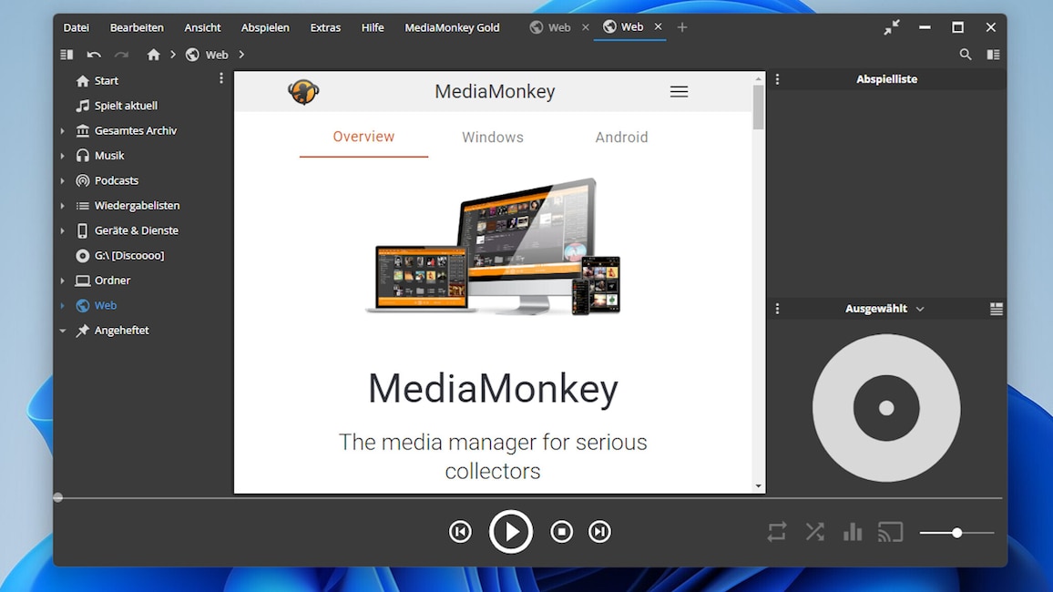Image resolution: width=1053 pixels, height=592 pixels.
Task: Adjust the volume slider knob
Action: (x=956, y=533)
